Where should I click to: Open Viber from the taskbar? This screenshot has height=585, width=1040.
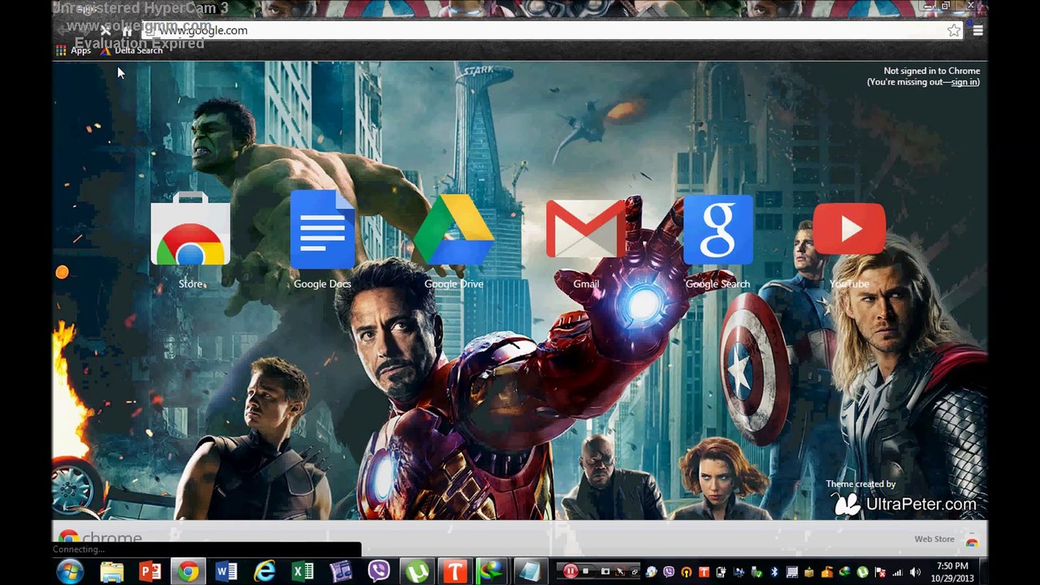click(x=379, y=571)
